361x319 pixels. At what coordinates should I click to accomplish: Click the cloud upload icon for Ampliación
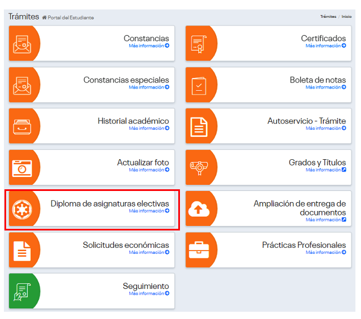tap(199, 209)
